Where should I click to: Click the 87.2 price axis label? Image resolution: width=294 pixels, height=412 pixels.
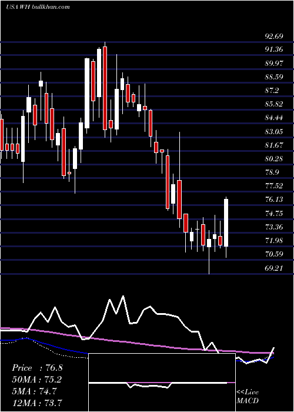pos(272,91)
